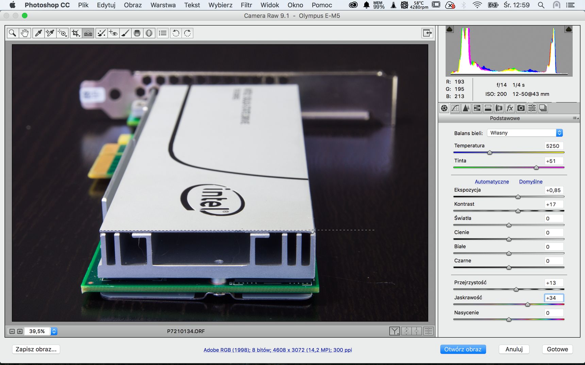This screenshot has width=585, height=365.
Task: Open the Widok menu
Action: (x=270, y=5)
